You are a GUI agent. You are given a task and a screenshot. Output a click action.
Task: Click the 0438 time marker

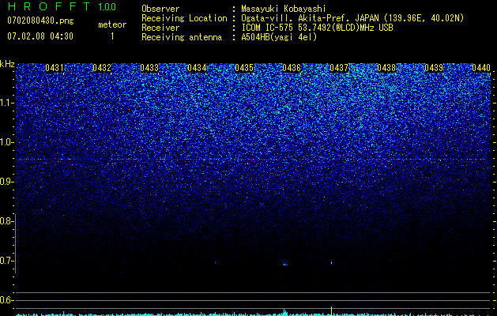tap(386, 68)
